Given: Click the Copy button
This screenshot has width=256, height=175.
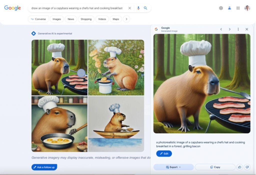Looking at the screenshot, I should coord(215,167).
